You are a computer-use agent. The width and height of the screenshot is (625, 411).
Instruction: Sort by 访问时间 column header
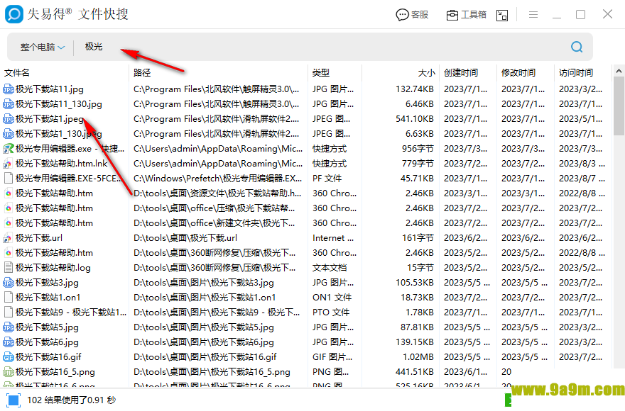tap(575, 73)
